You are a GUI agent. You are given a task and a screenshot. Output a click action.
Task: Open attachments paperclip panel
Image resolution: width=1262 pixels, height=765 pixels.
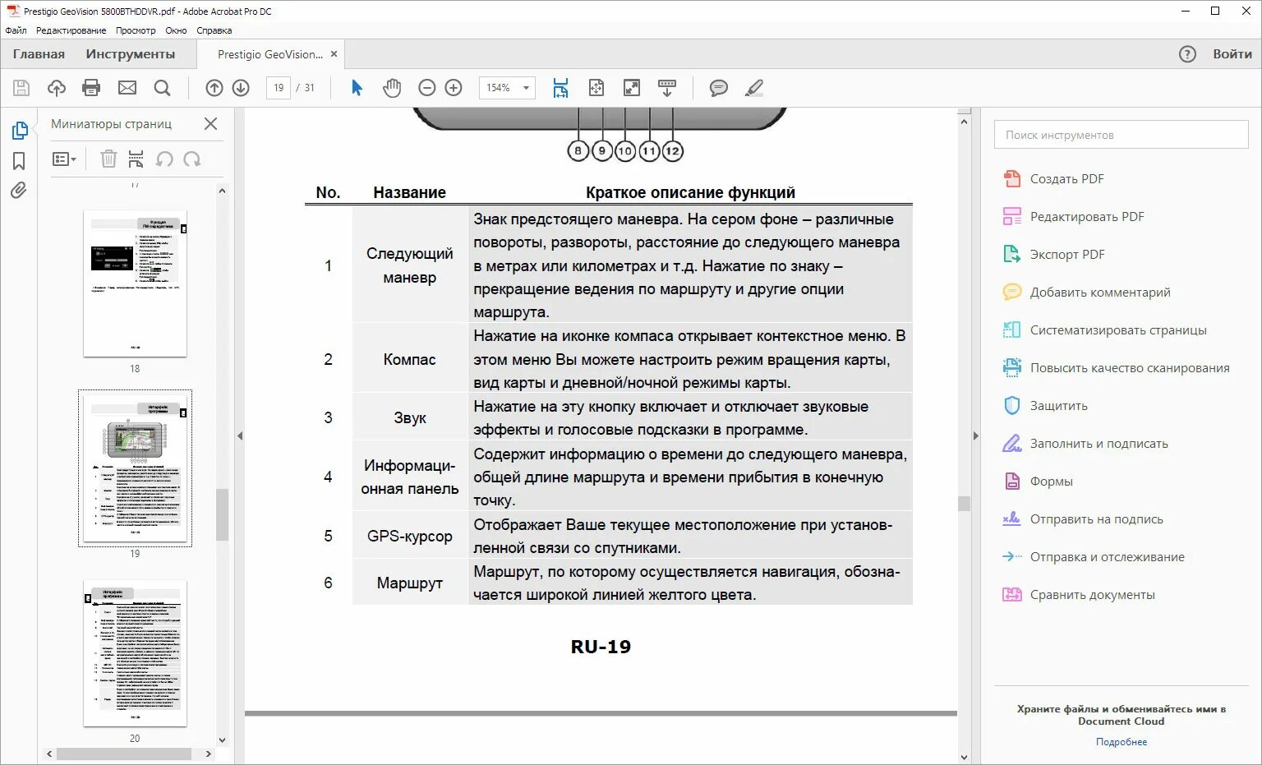(x=19, y=191)
